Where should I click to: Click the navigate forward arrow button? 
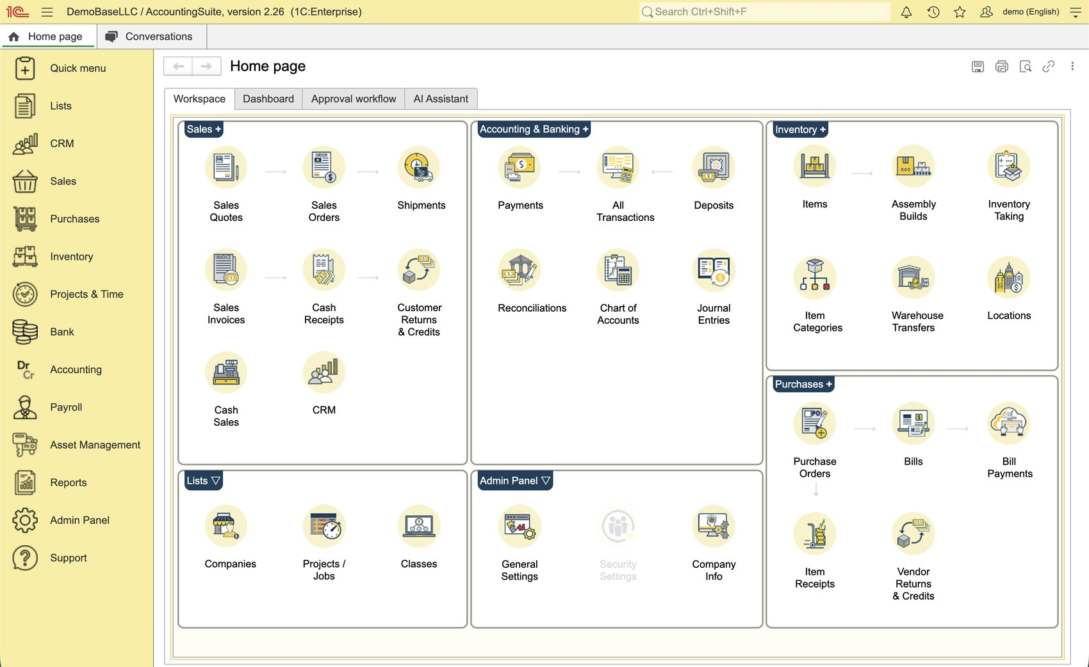click(x=206, y=66)
